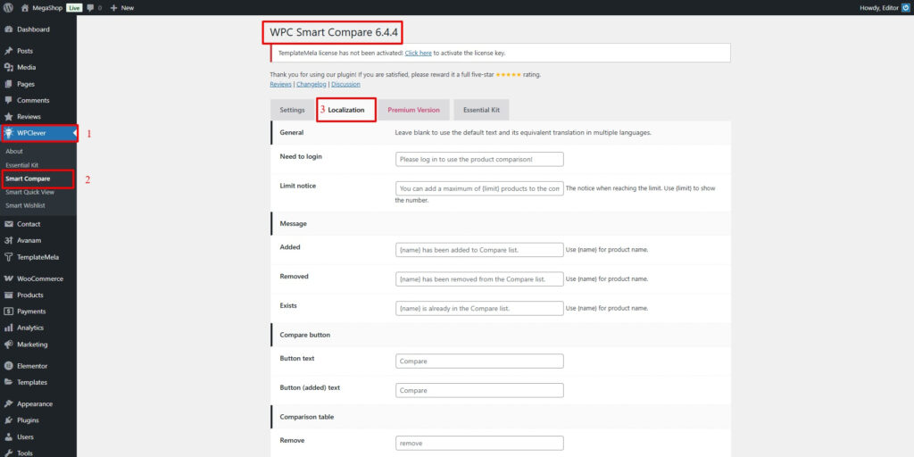
Task: Click the Live site status badge
Action: point(74,8)
